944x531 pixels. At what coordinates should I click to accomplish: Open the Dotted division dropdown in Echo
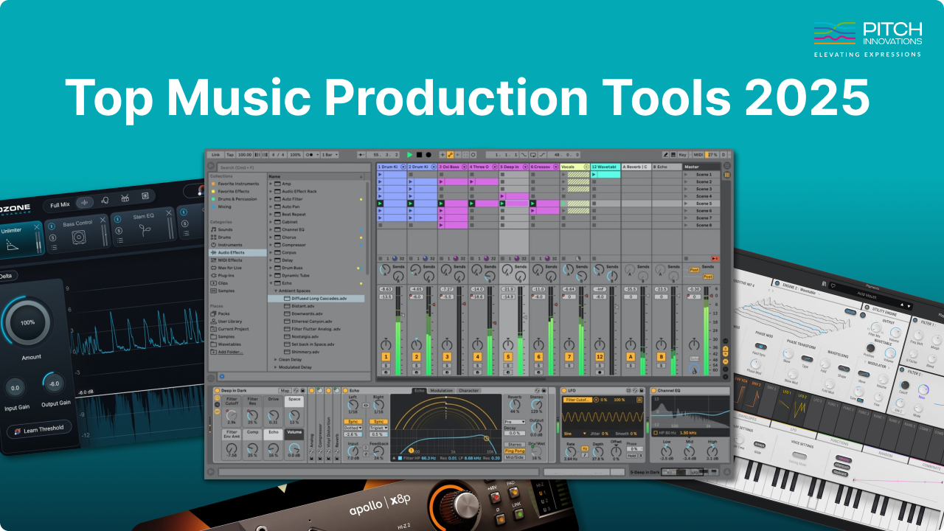pyautogui.click(x=353, y=428)
